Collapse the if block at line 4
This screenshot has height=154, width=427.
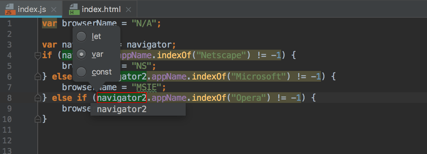point(37,55)
